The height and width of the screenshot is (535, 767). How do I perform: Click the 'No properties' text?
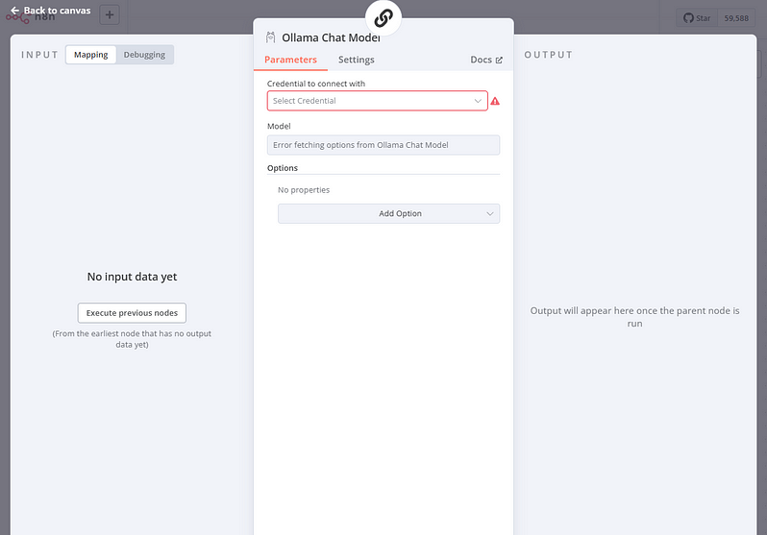[304, 190]
